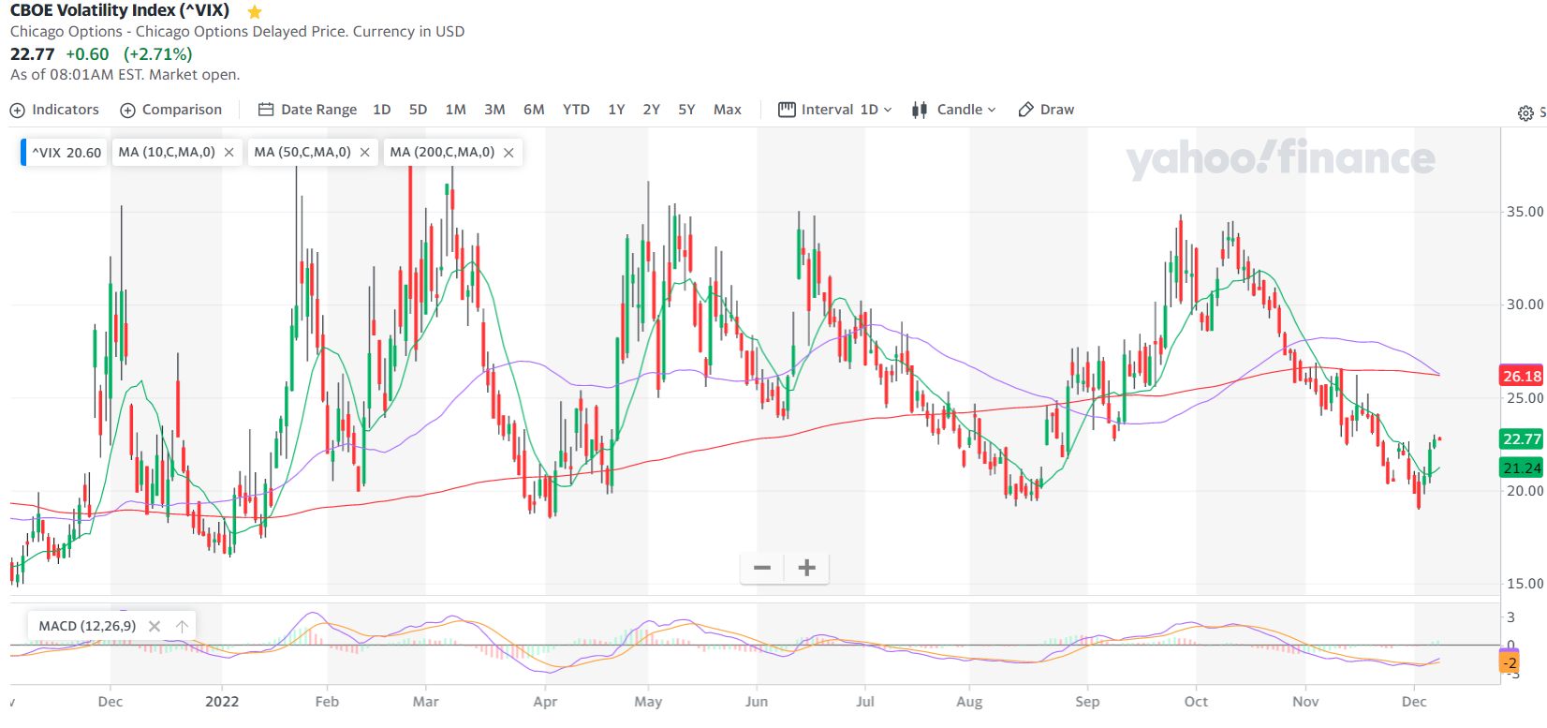Open the Indicators plus icon menu

click(18, 111)
